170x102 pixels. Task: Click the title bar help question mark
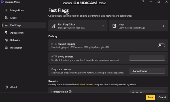pyautogui.click(x=143, y=2)
